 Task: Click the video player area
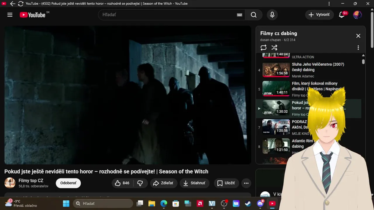(128, 95)
